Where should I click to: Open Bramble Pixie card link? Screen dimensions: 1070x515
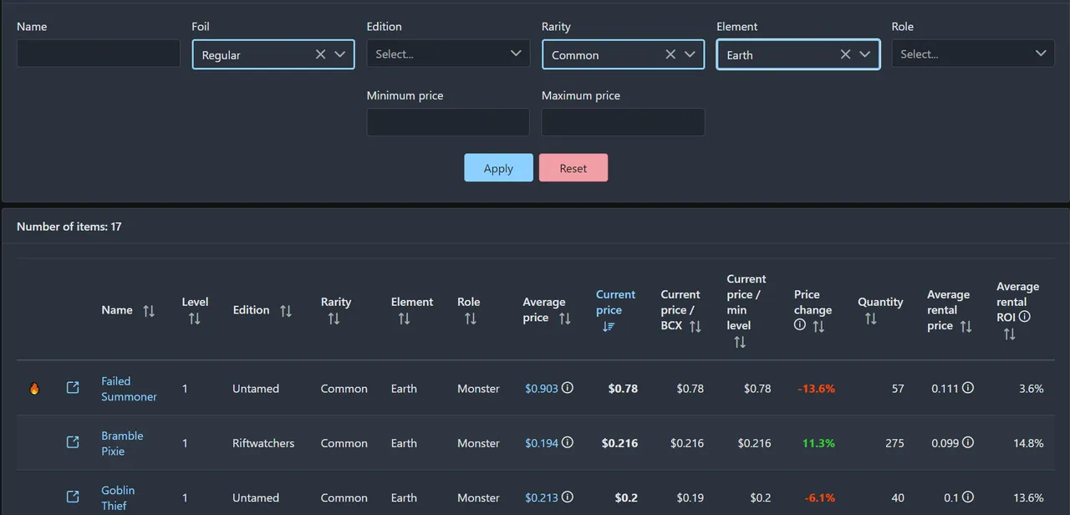click(x=122, y=443)
